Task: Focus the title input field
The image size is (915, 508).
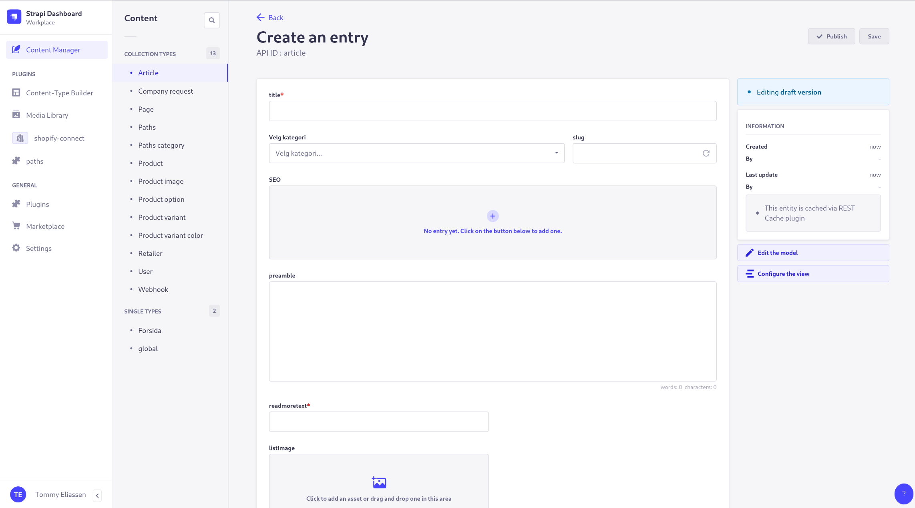Action: pyautogui.click(x=492, y=111)
